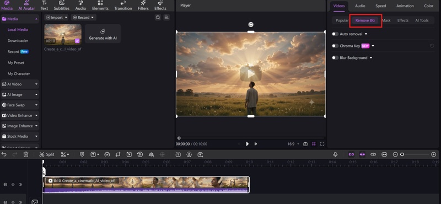Expand the Auto removal options arrow
441x204 pixels.
366,34
